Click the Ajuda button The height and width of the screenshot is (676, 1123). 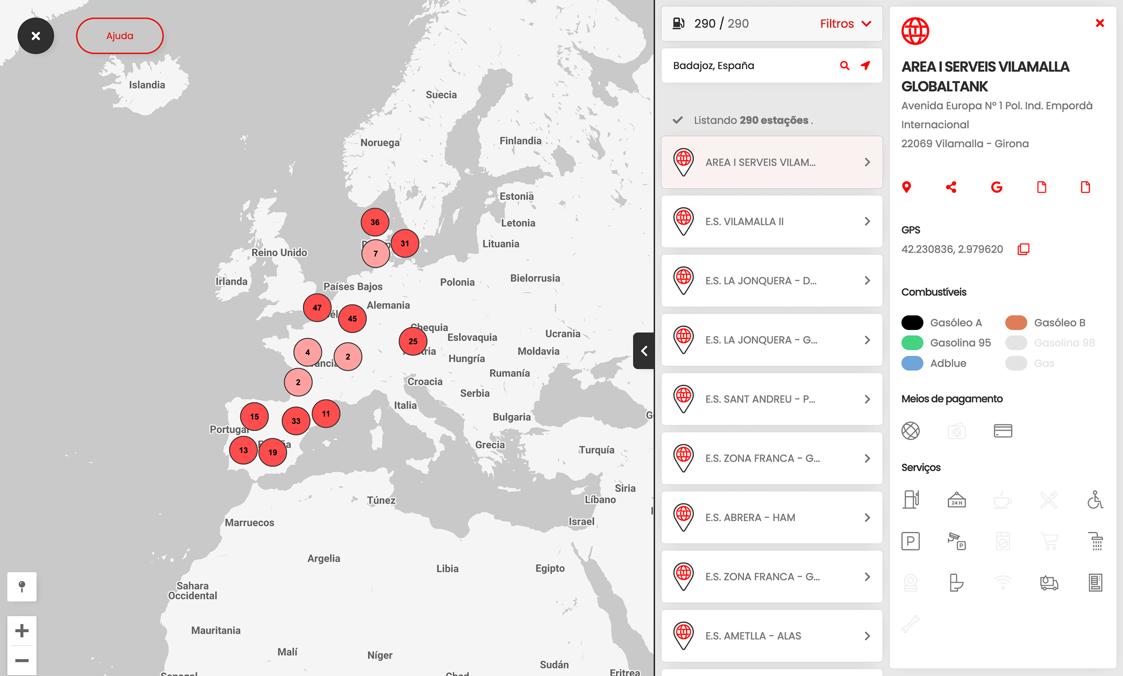coord(120,36)
